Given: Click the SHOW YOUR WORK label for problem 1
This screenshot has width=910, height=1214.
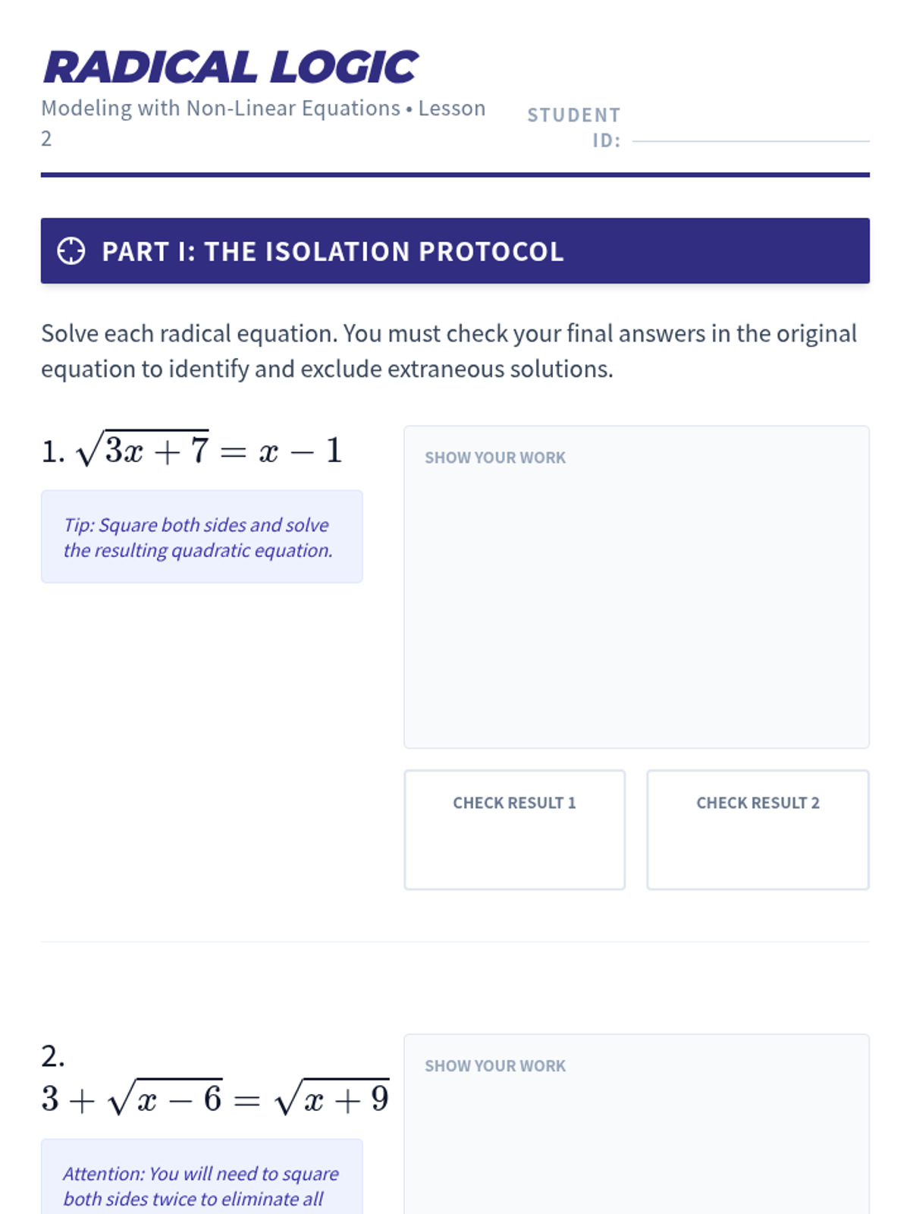Looking at the screenshot, I should [x=495, y=458].
